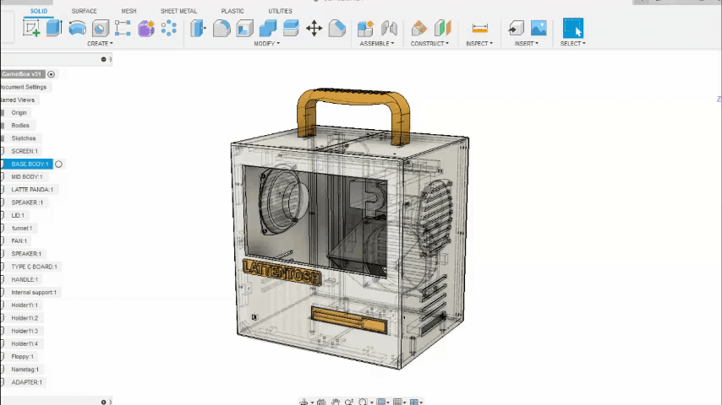Screen dimensions: 722x405
Task: Select the LATTE PANDA:1 component
Action: 32,190
